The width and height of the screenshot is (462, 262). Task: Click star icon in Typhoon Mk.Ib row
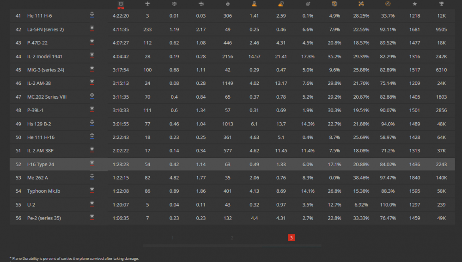click(x=92, y=190)
